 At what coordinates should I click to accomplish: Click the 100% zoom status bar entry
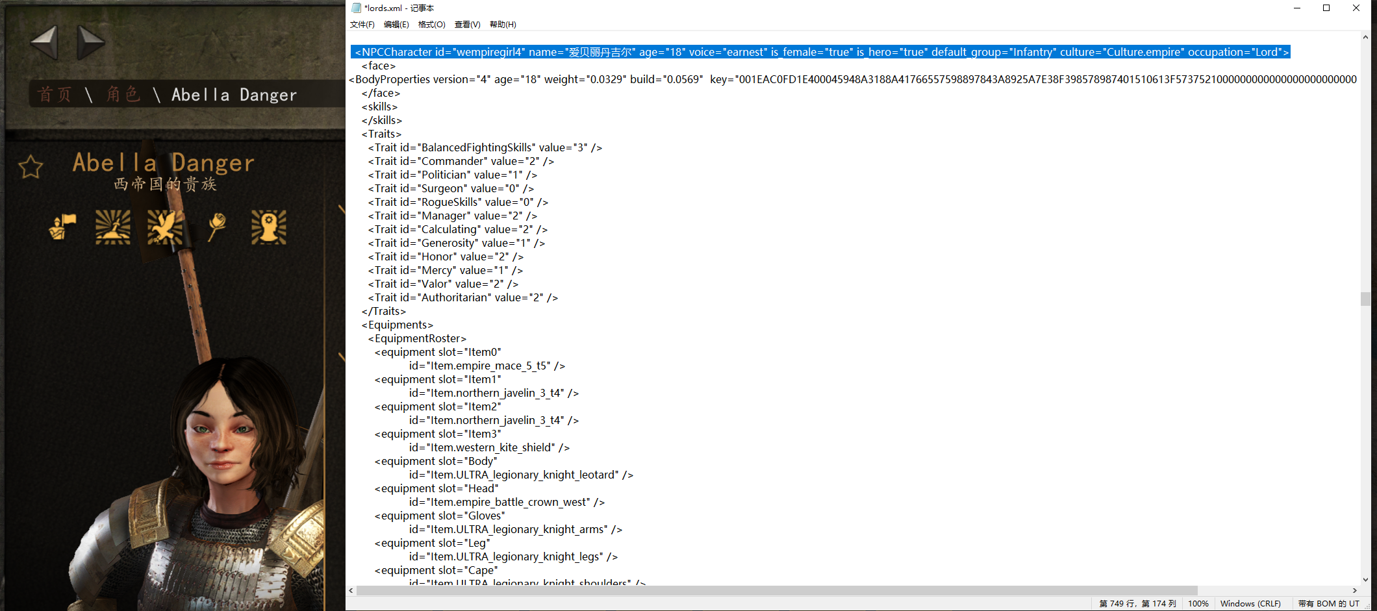(1198, 603)
